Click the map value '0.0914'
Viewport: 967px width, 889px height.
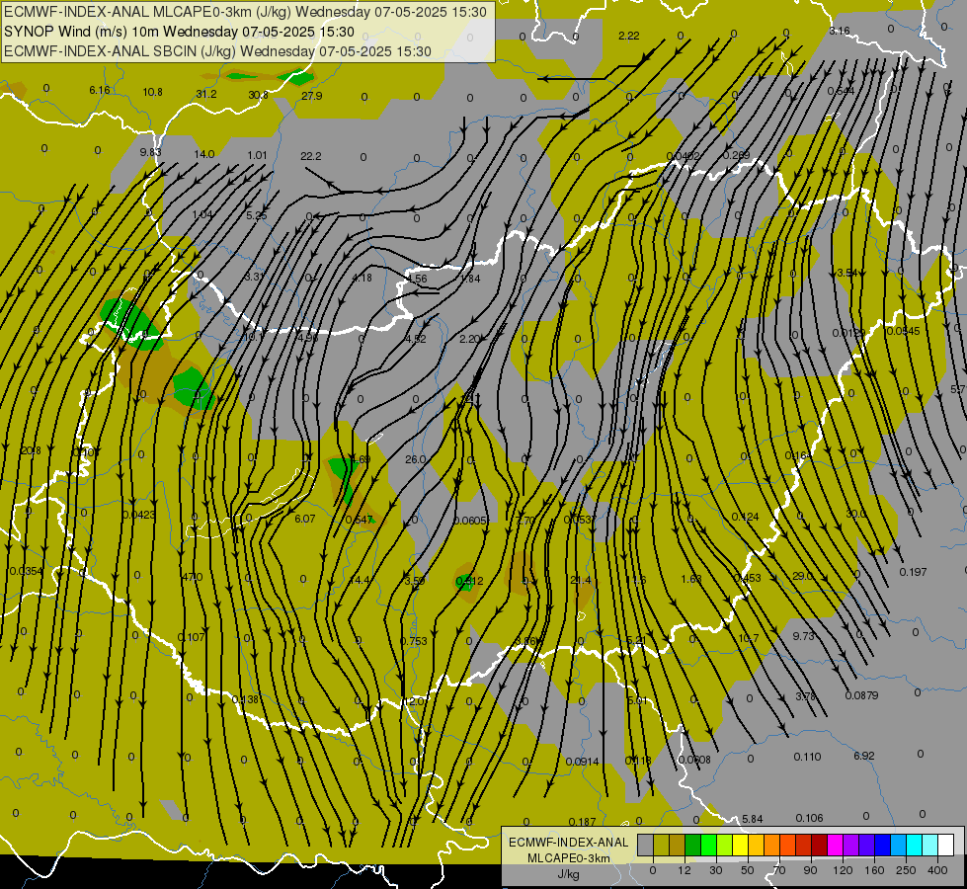582,762
